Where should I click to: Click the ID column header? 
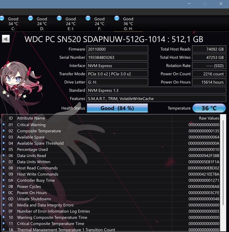pos(11,118)
